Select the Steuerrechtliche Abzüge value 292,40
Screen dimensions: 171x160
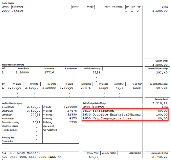point(162,72)
